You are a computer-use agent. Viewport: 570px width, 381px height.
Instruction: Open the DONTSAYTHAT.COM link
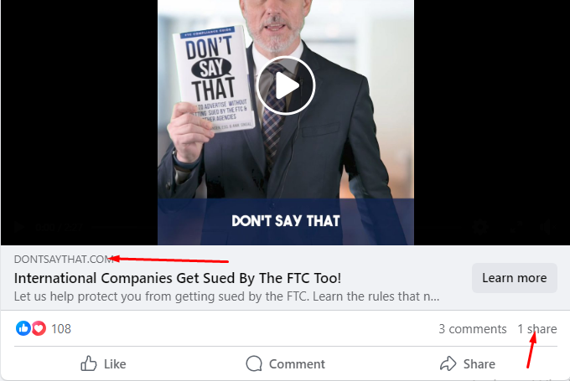coord(64,260)
